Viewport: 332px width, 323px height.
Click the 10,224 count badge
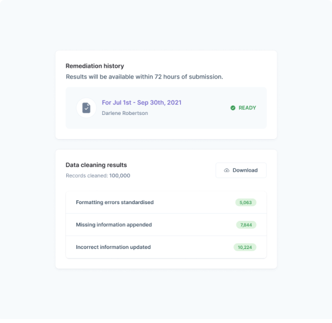245,247
